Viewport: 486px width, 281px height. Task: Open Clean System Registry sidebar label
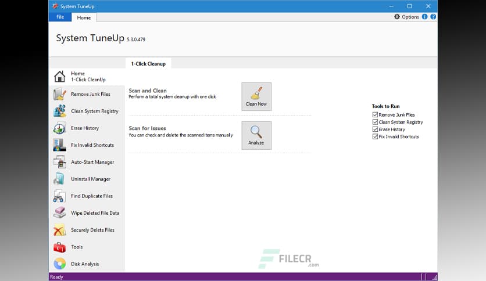click(x=95, y=111)
